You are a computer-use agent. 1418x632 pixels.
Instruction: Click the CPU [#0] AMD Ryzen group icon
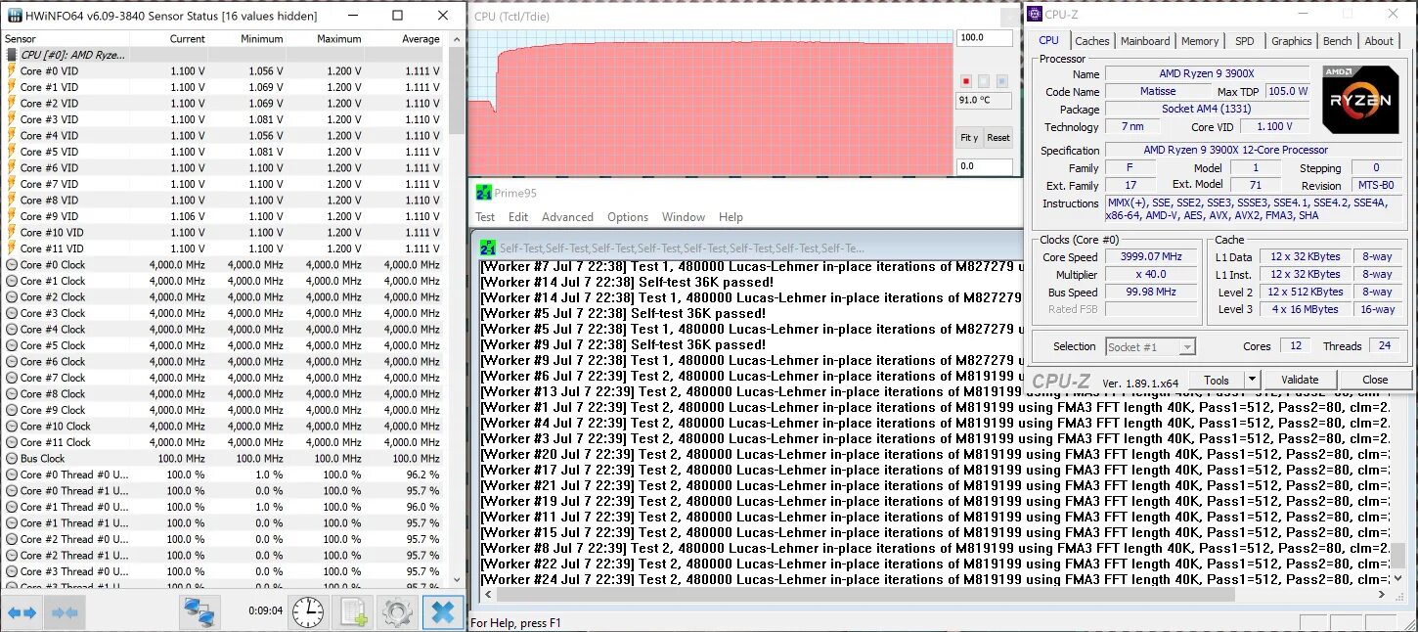coord(12,55)
